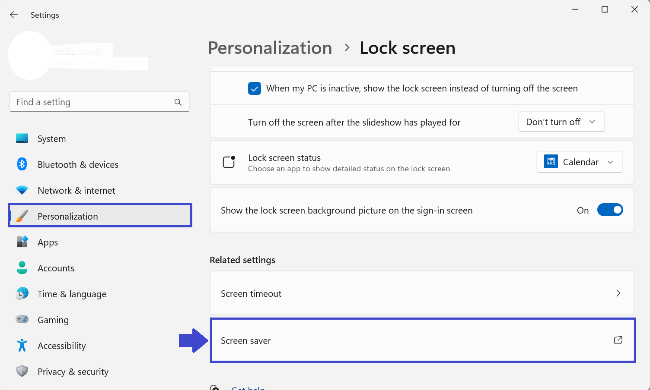
Task: Click the System monitor icon in sidebar
Action: point(22,138)
